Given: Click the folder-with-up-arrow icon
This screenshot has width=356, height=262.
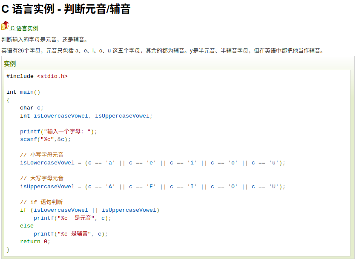Looking at the screenshot, I should [5, 26].
